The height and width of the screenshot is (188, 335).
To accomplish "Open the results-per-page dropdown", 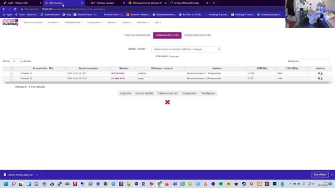I will (16, 62).
